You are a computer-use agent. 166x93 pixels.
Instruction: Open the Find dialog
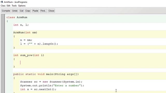(43, 11)
